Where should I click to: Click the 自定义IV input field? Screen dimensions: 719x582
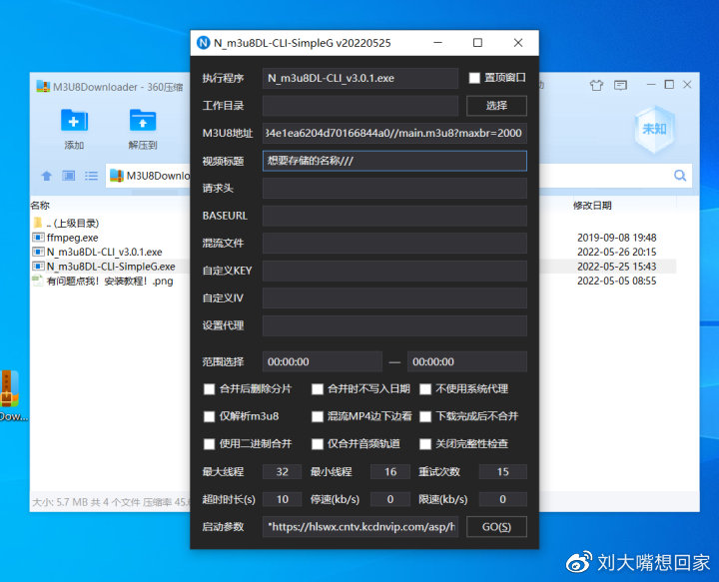click(394, 298)
